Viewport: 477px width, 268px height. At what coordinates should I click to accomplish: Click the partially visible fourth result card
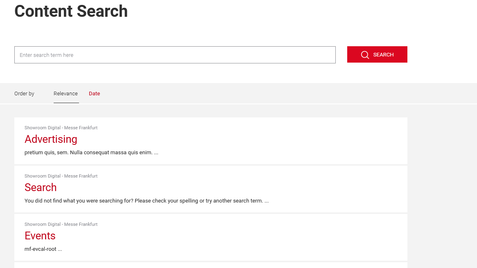(211, 266)
